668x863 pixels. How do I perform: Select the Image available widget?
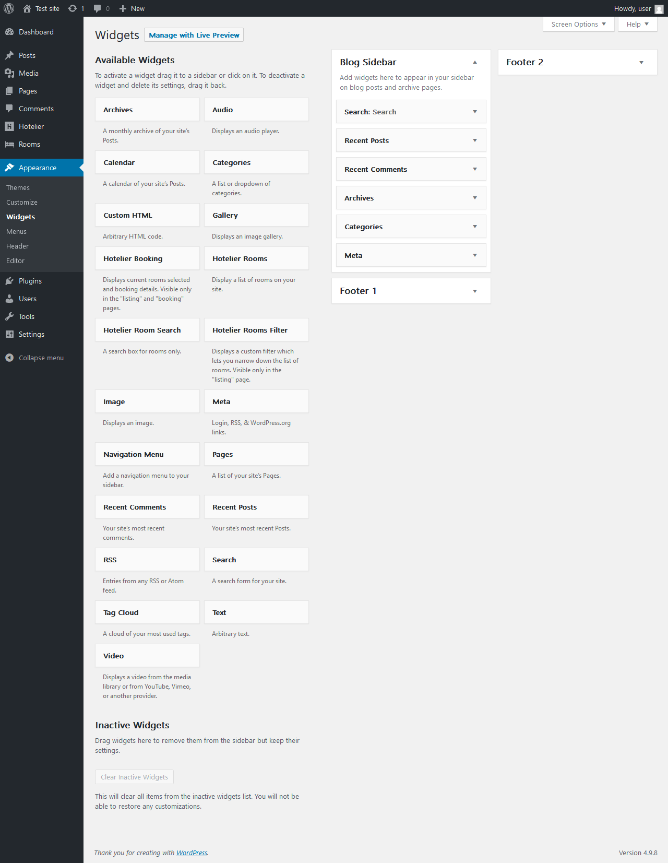147,401
